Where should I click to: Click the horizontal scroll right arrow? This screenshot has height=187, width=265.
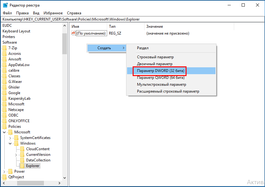click(x=59, y=183)
